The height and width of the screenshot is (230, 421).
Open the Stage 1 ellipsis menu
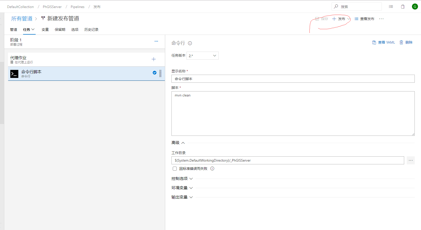(156, 41)
